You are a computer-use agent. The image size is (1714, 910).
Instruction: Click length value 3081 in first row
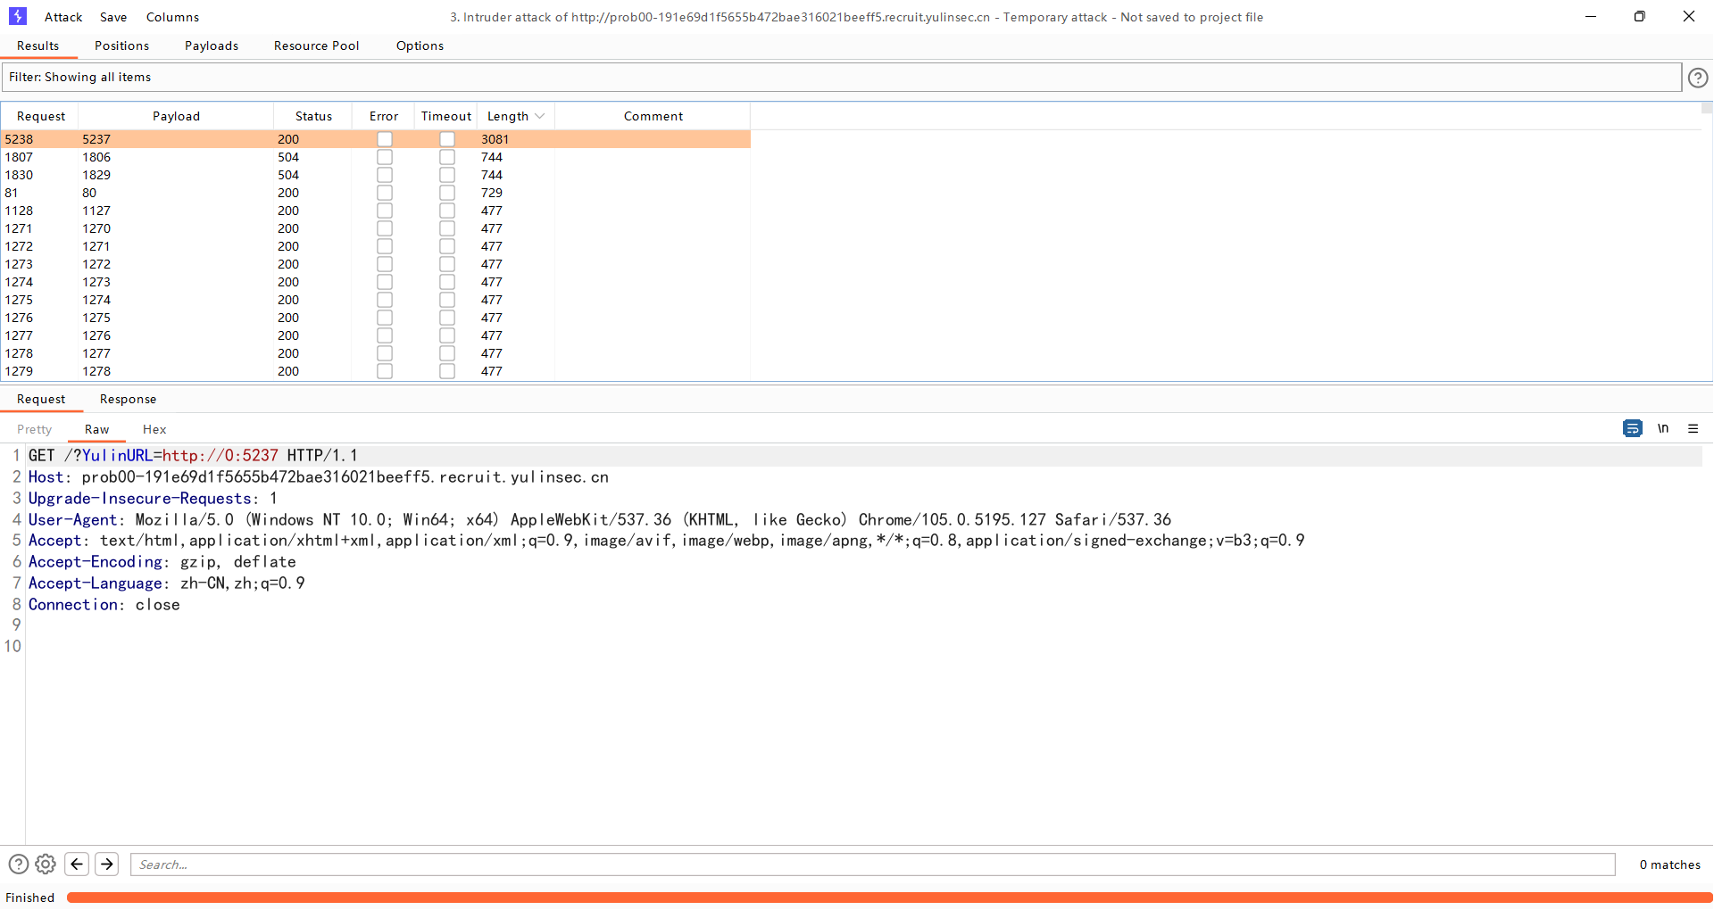495,139
